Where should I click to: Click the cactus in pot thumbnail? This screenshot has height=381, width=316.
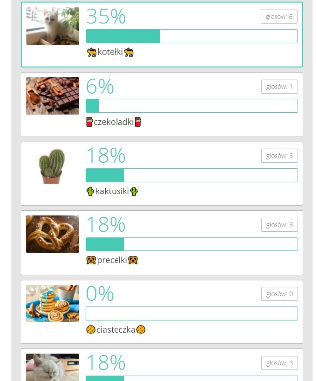coord(52,166)
